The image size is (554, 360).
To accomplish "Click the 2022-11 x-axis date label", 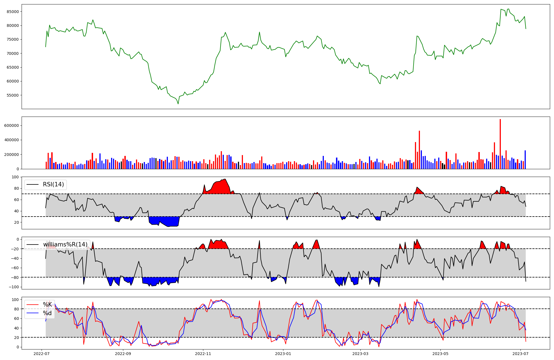I will tap(203, 354).
